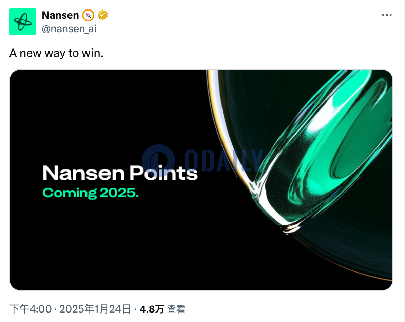Click the green word "Coming" in the banner
This screenshot has width=405, height=322.
pyautogui.click(x=70, y=193)
